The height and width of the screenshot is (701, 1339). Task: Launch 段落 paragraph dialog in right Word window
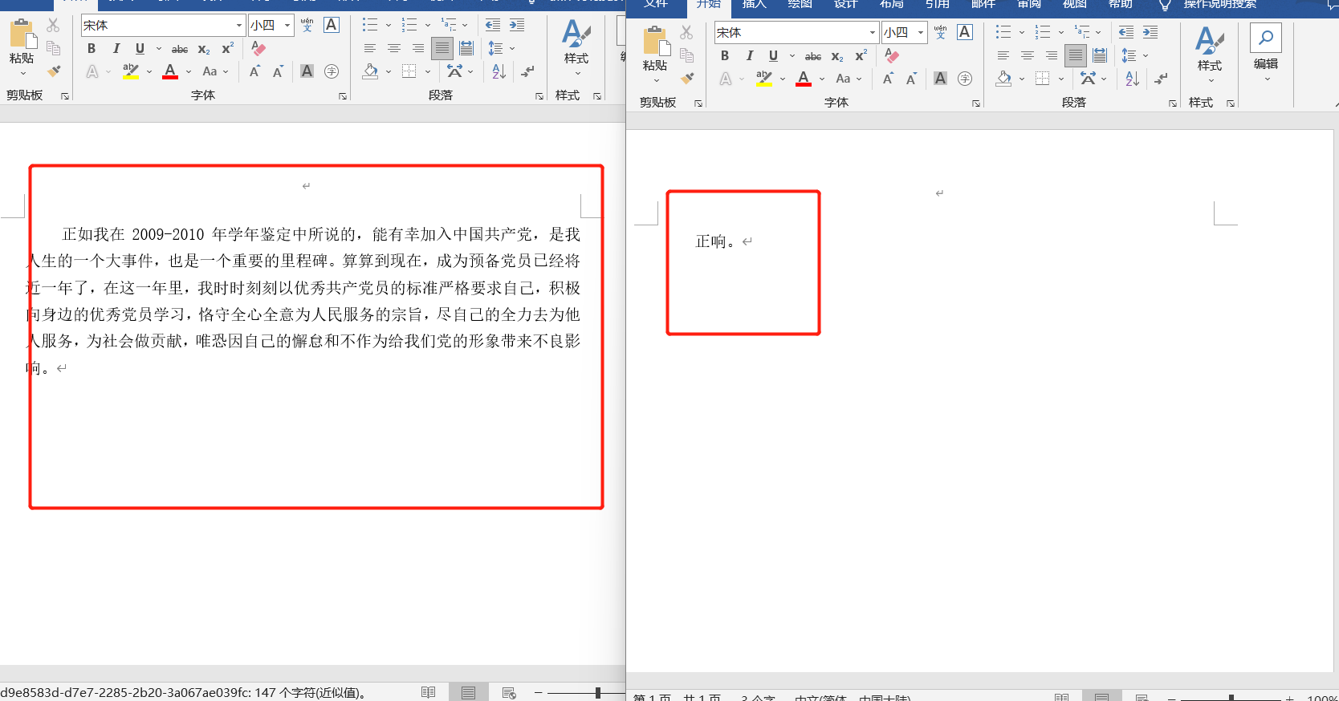1173,103
